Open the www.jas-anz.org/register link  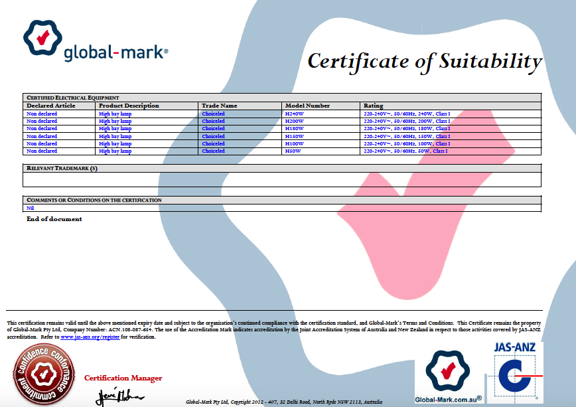pyautogui.click(x=90, y=337)
